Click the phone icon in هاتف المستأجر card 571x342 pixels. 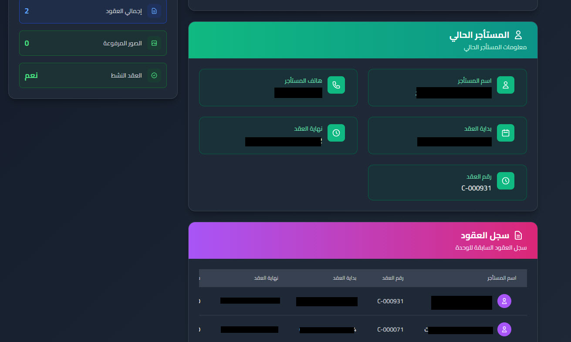(336, 85)
